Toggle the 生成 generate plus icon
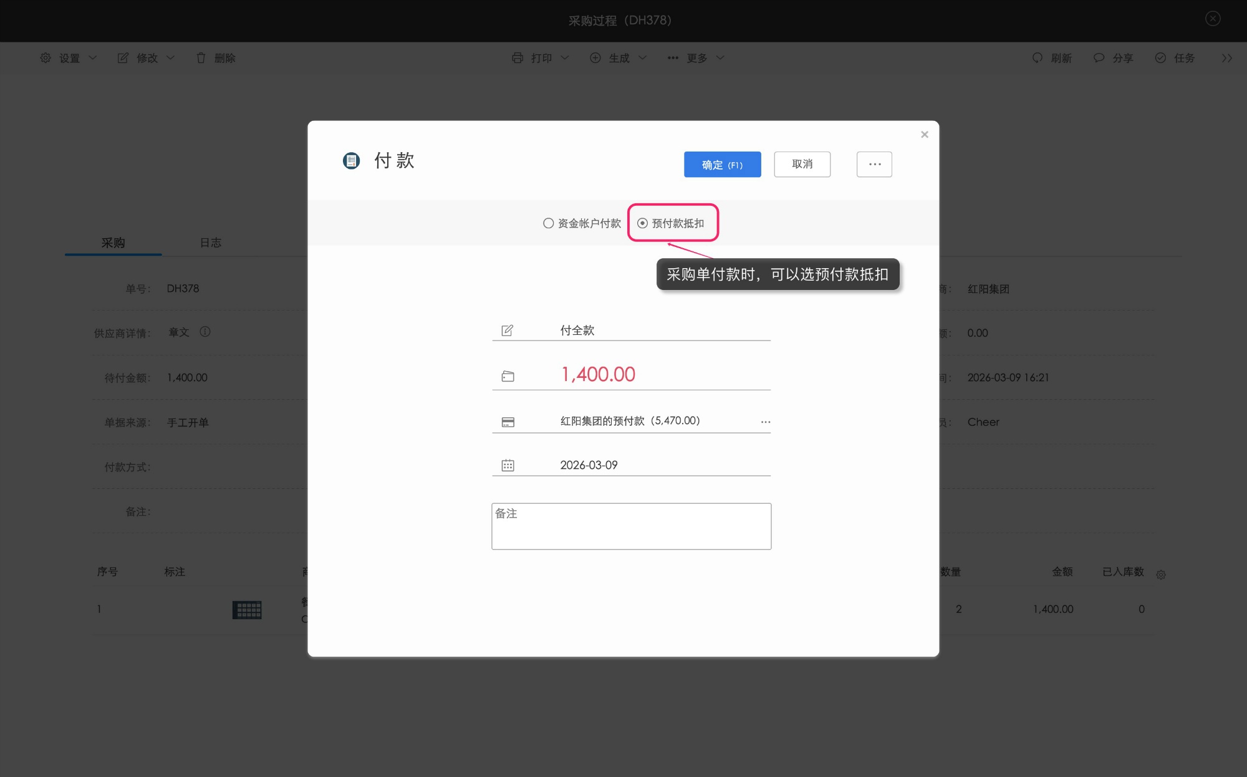Screen dimensions: 1247x777 click(x=595, y=57)
